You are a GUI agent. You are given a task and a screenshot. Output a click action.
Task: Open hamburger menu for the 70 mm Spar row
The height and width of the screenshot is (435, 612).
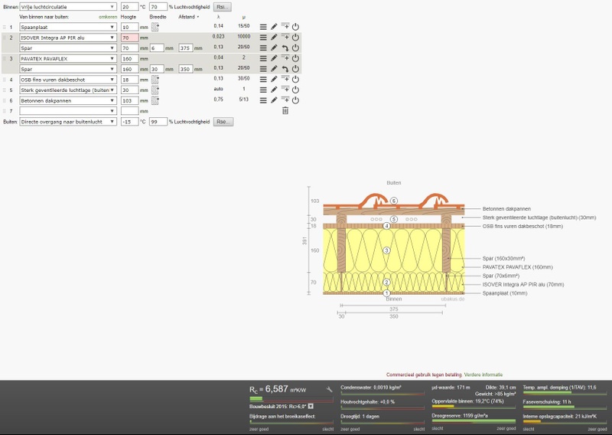(x=263, y=47)
